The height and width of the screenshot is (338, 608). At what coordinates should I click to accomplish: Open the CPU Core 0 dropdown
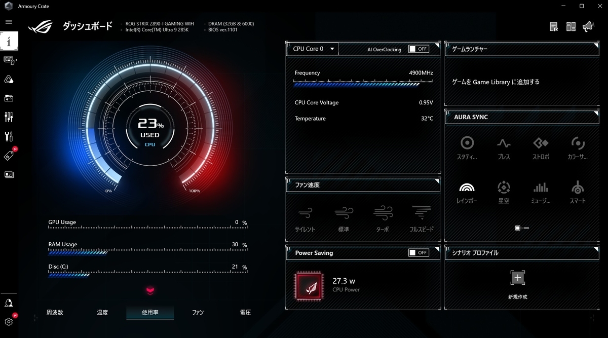point(313,49)
